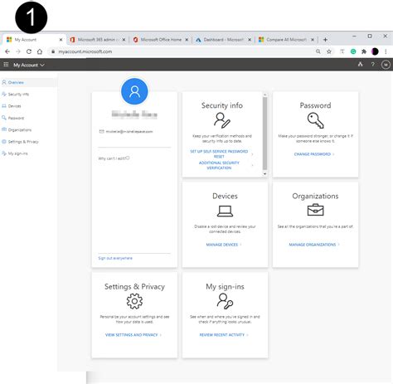Switch to the Microsoft Office Home tab
Viewport: 393px width, 384px height.
(161, 40)
